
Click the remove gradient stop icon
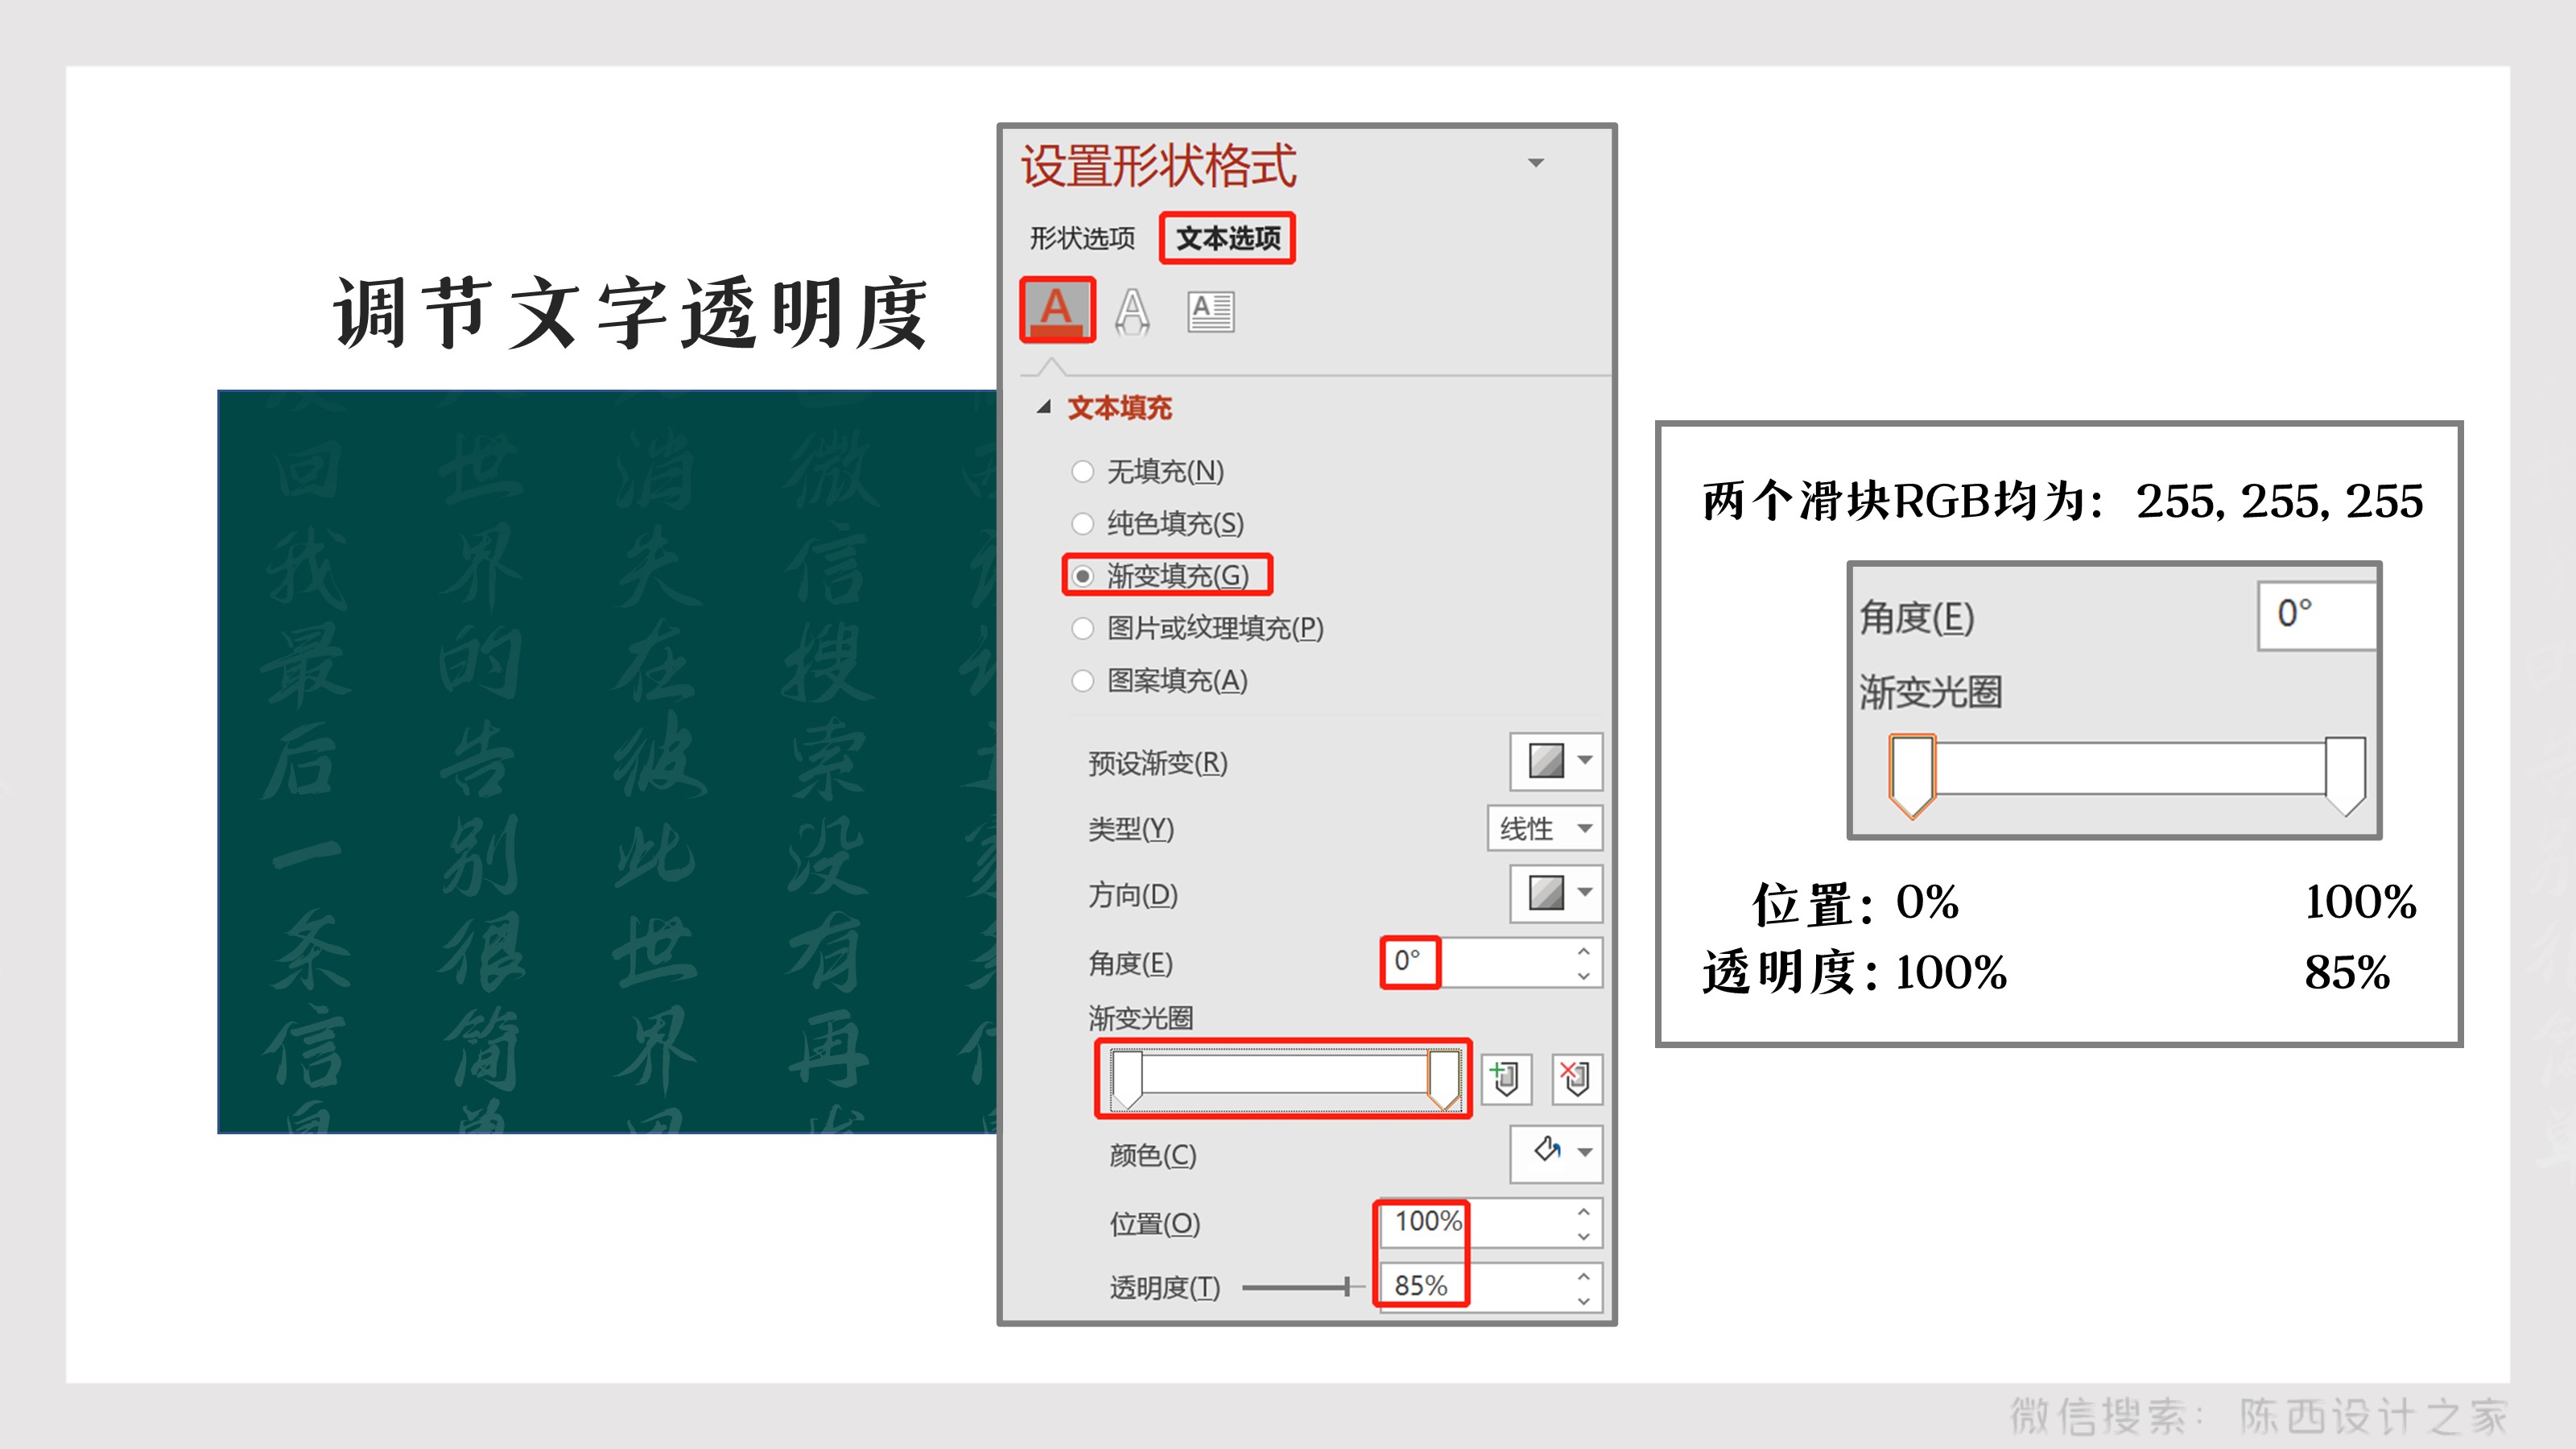[x=1576, y=1079]
